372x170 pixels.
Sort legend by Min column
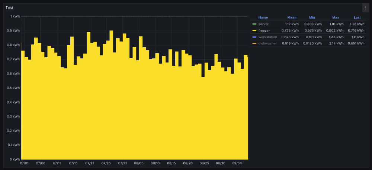pyautogui.click(x=312, y=17)
